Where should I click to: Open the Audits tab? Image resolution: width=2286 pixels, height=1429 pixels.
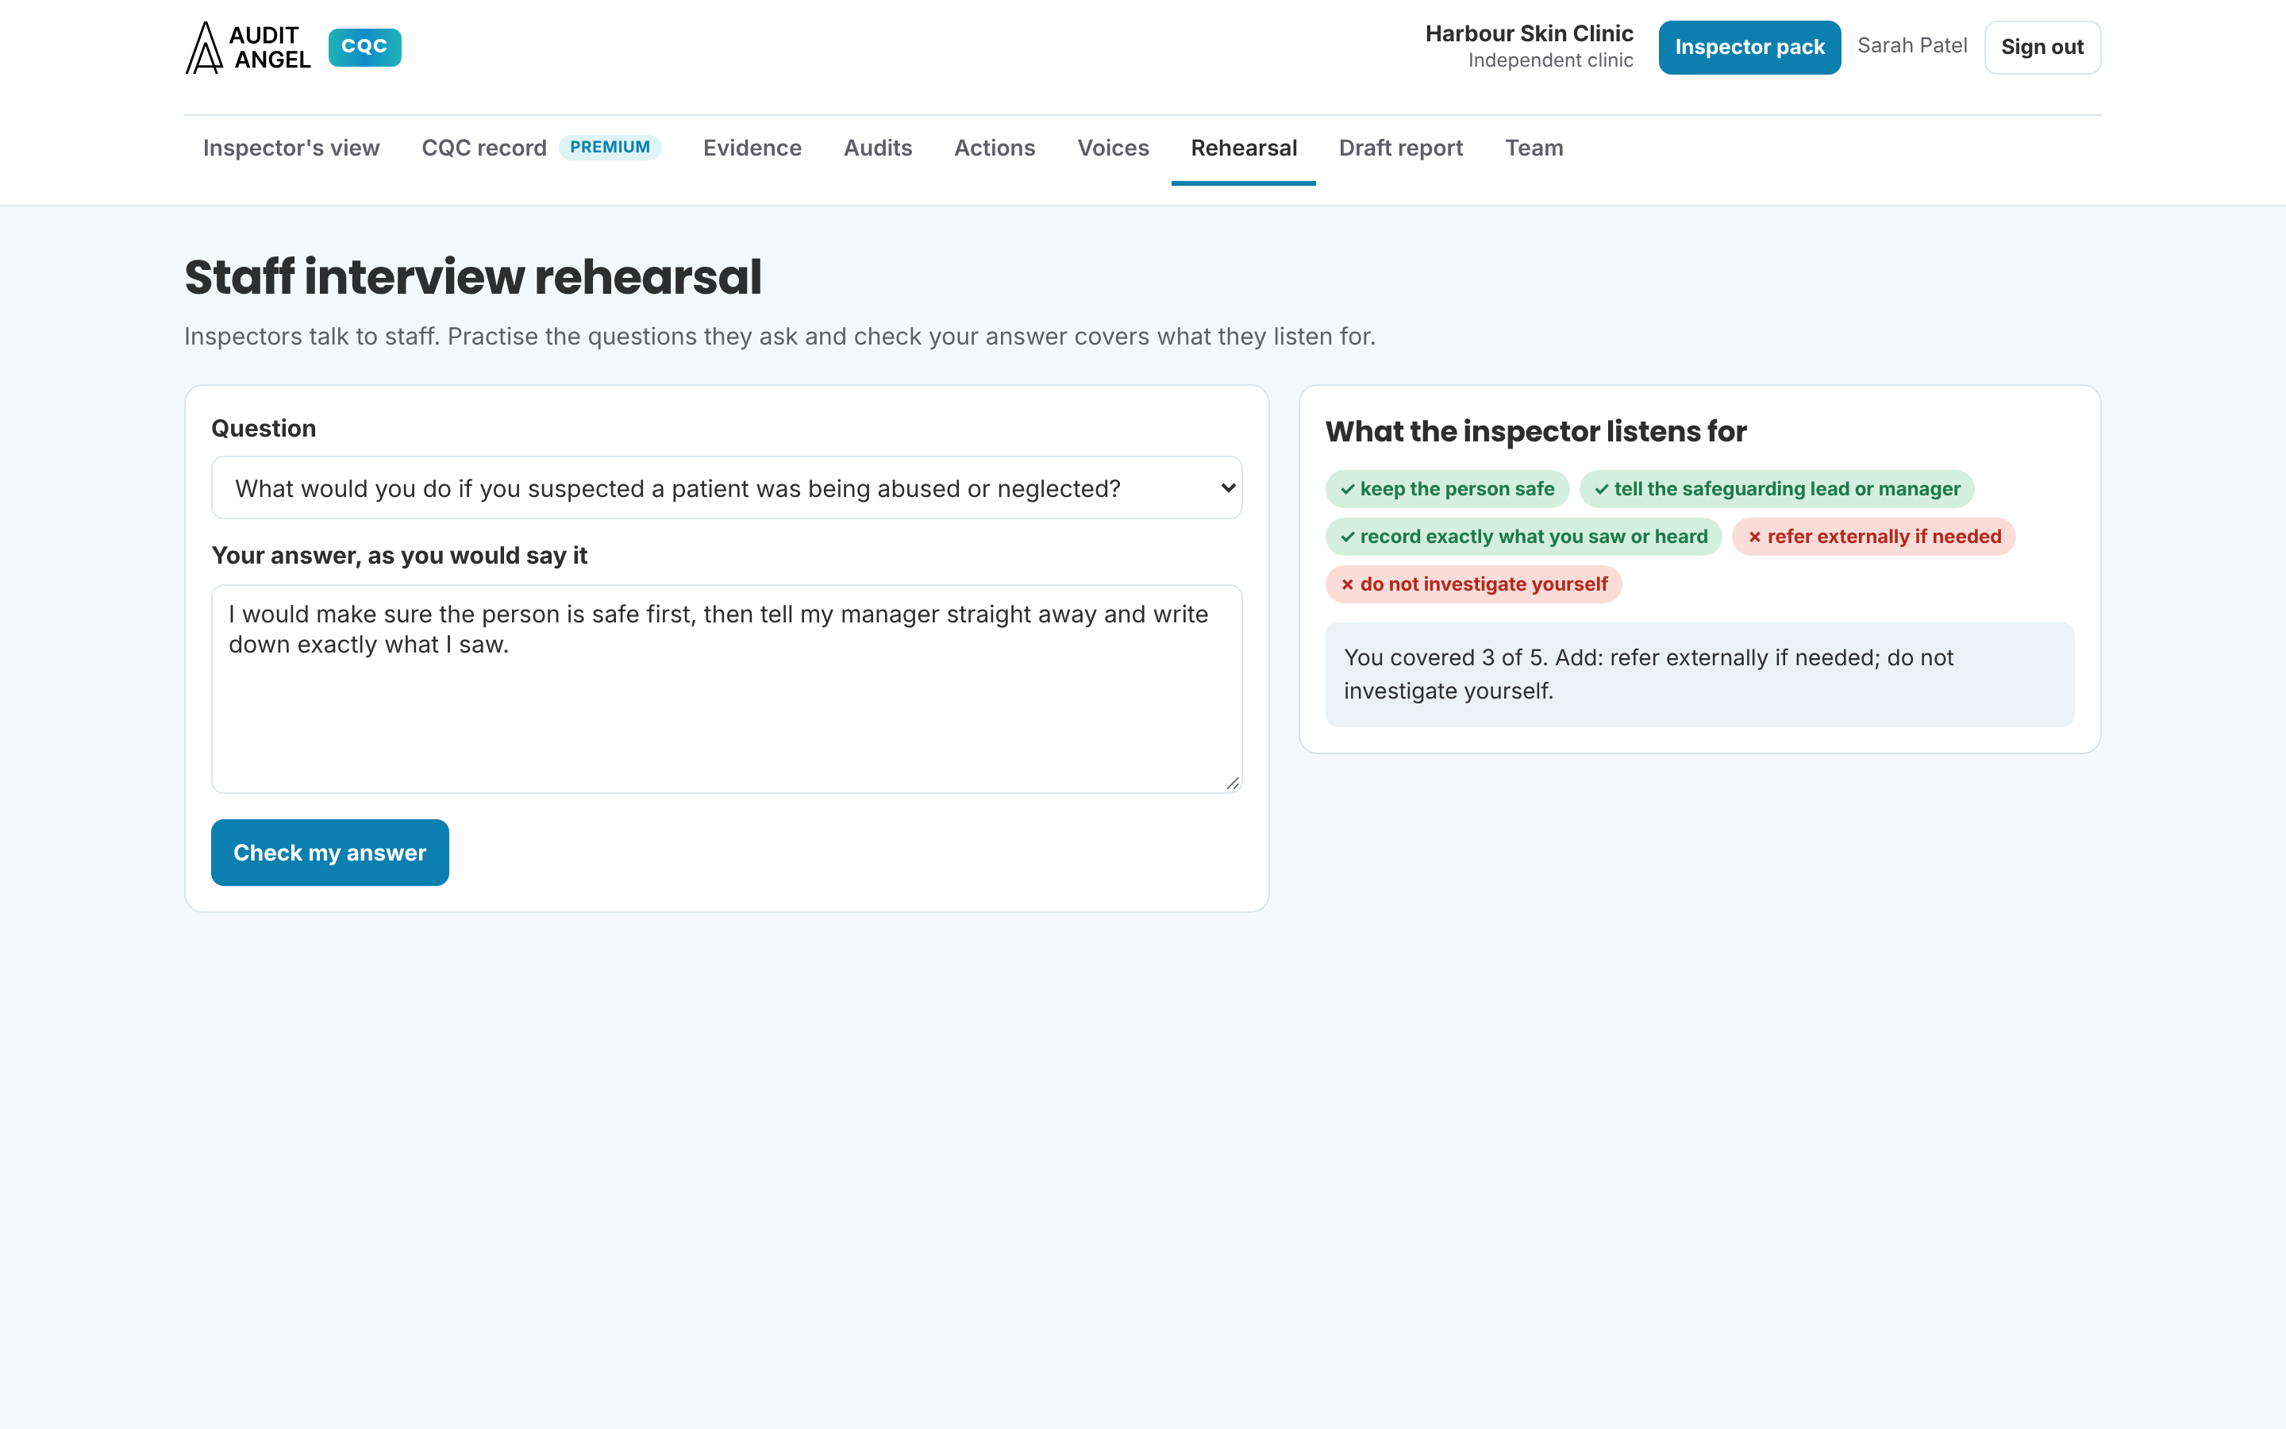point(878,148)
